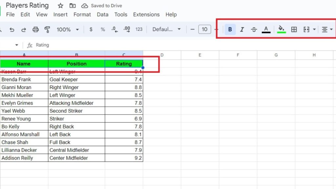Click the print icon
The image size is (336, 189).
point(35,29)
